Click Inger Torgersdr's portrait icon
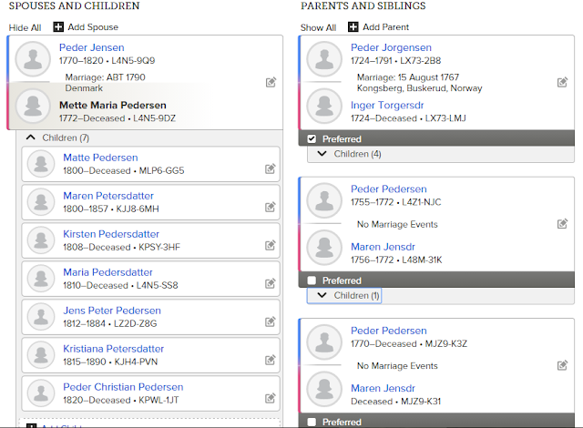Image resolution: width=583 pixels, height=428 pixels. (324, 106)
